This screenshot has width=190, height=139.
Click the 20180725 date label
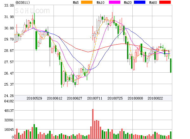115,98
